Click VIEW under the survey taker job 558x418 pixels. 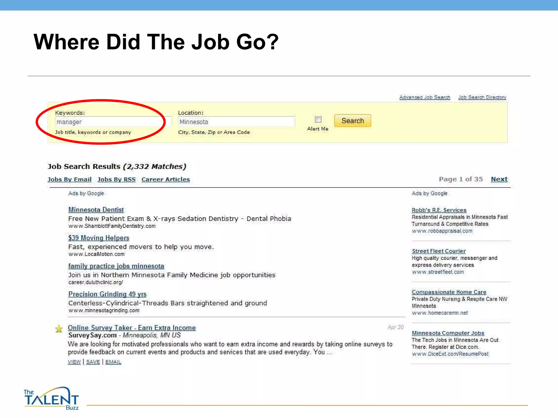click(74, 362)
